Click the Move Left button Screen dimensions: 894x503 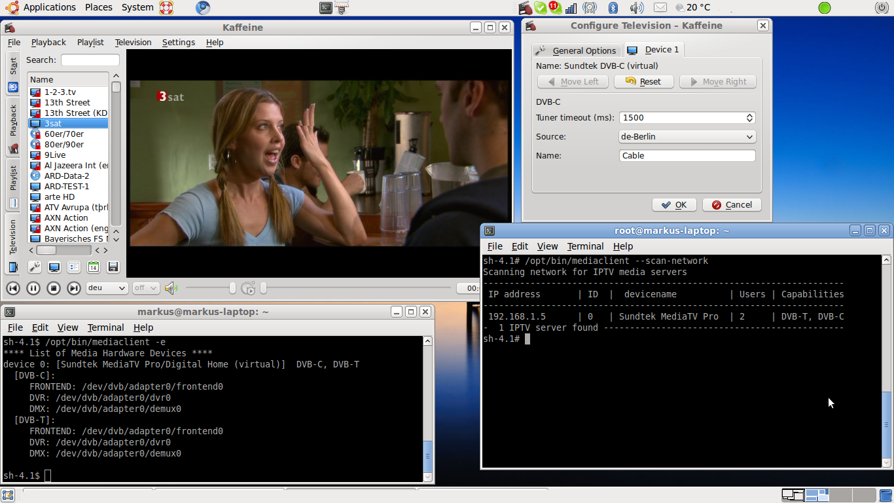[573, 82]
